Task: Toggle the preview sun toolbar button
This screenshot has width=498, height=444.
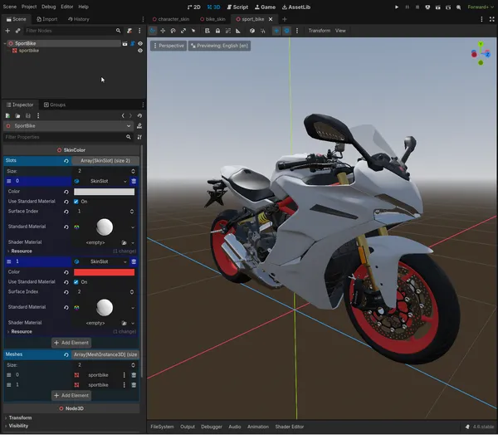Action: (276, 31)
